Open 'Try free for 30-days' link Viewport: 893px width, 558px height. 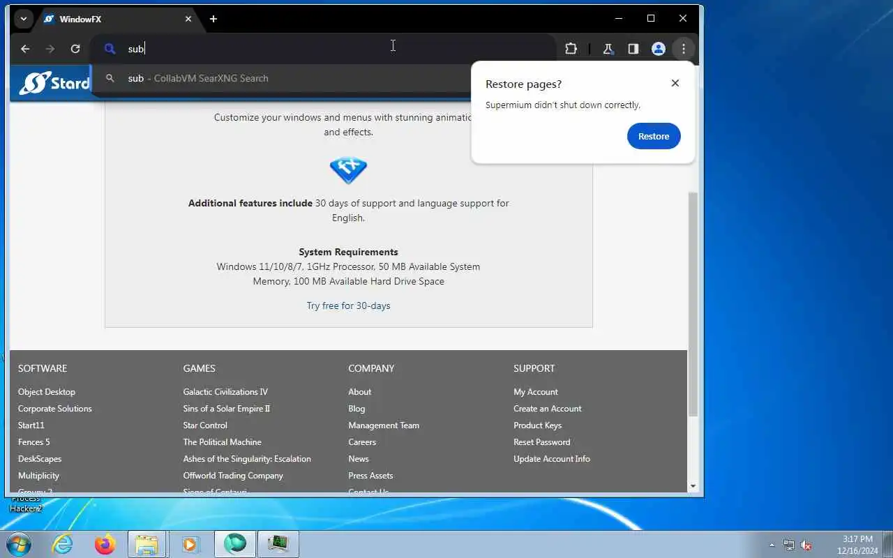pyautogui.click(x=348, y=306)
